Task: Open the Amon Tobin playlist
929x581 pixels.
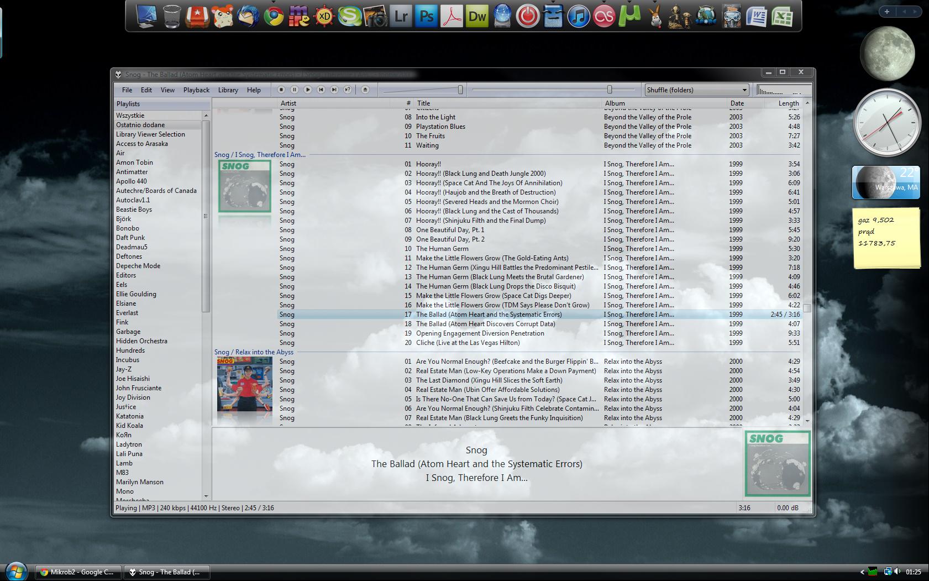Action: click(158, 163)
